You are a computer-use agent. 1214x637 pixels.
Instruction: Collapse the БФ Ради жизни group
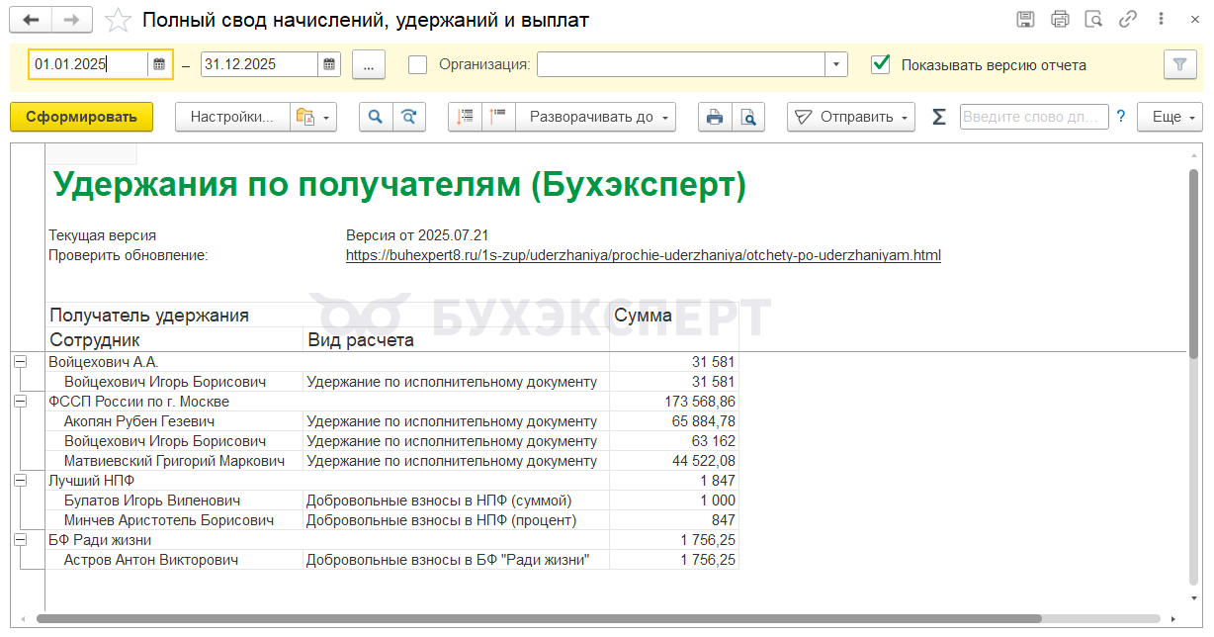pyautogui.click(x=20, y=540)
